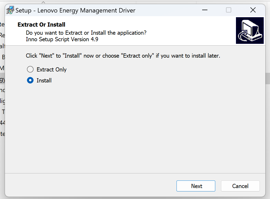Cancel the Lenovo driver setup
Screen dimensions: 270x199
[240, 186]
